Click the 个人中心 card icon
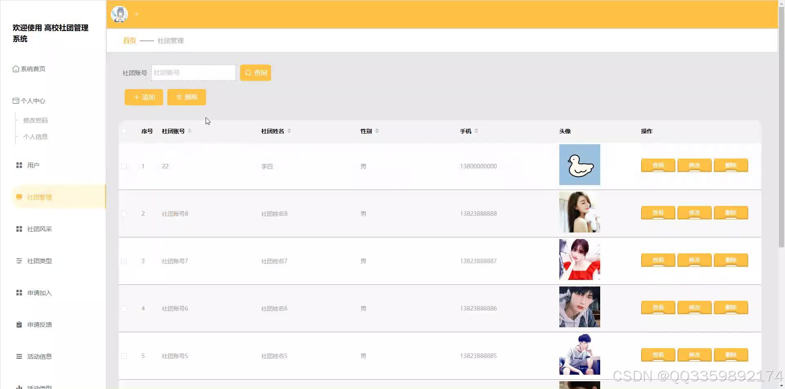Screen dimensions: 785x389 [16, 101]
